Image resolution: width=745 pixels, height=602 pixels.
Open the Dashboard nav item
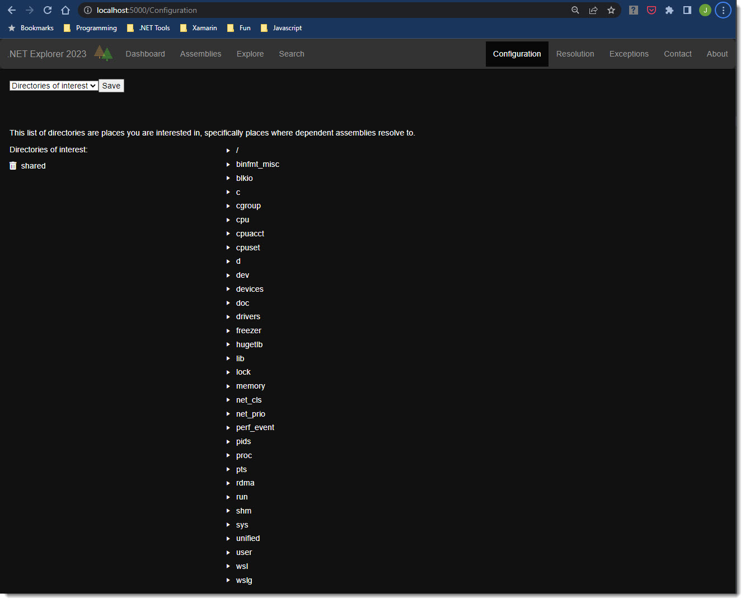(x=146, y=54)
